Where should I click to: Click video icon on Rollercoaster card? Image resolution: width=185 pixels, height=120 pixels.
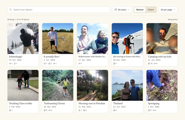tap(79, 64)
